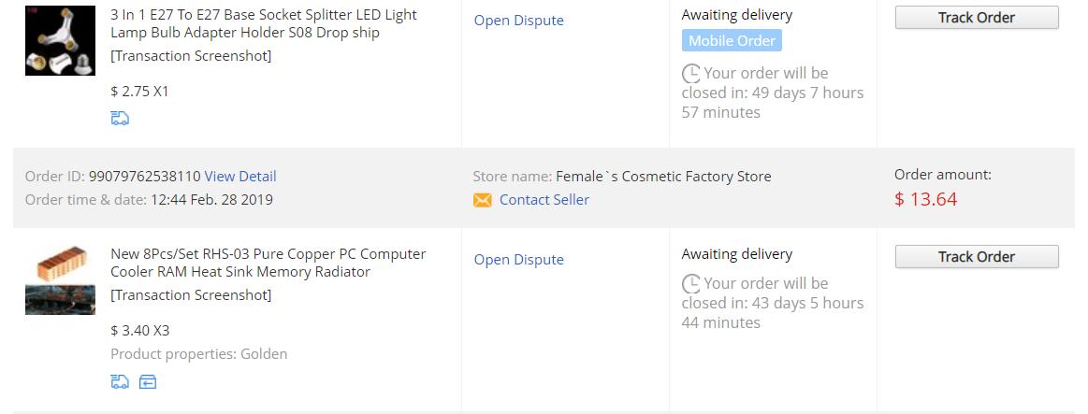Click the clock icon in the 43 days countdown
Viewport: 1088px width, 414px height.
(x=691, y=283)
